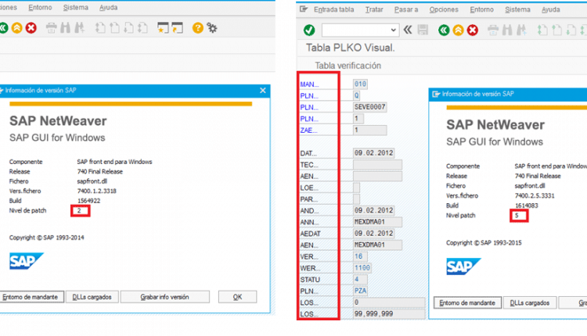Click the yellow Exit icon in PLKO window
Image resolution: width=587 pixels, height=336 pixels.
pyautogui.click(x=458, y=30)
